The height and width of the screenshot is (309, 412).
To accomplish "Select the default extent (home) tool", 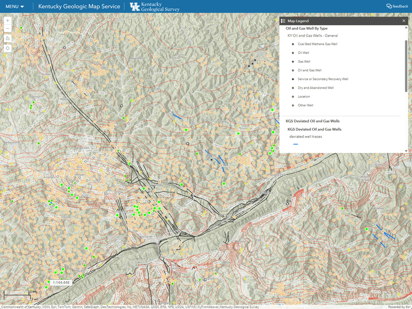I will 8,39.
